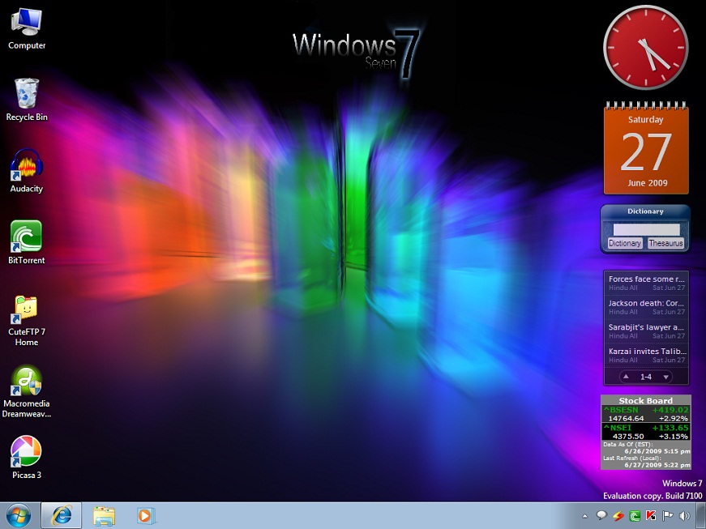Open the Audacity desktop shortcut
This screenshot has height=529, width=706.
point(26,165)
